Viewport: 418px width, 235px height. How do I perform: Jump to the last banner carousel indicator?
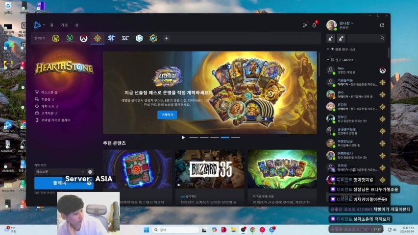click(x=235, y=138)
